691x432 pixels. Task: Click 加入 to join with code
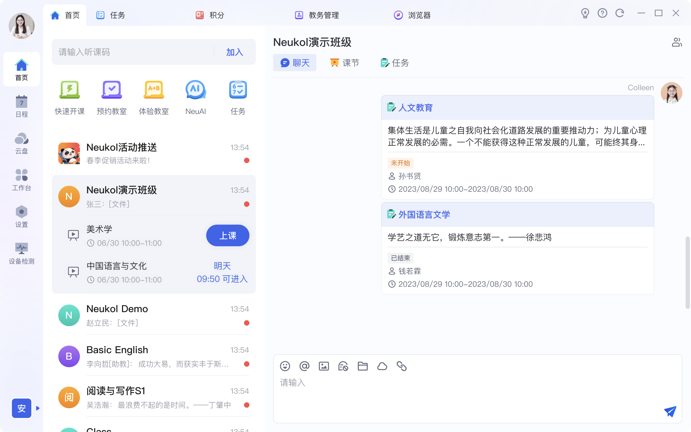pyautogui.click(x=235, y=52)
